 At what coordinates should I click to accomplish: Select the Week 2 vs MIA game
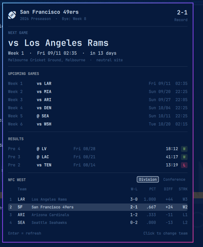pyautogui.click(x=98, y=91)
